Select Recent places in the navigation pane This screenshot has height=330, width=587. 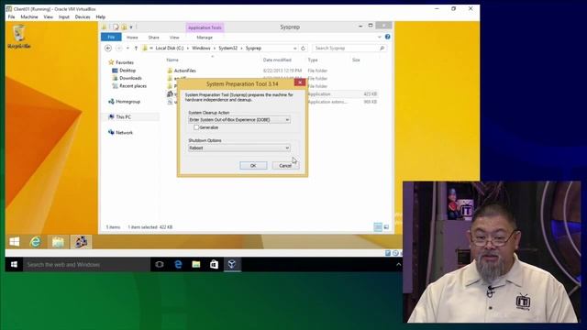click(133, 86)
